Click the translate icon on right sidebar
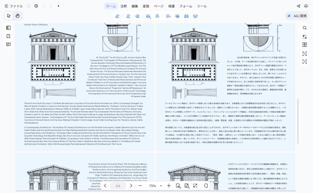313x193 pixels. pos(305,37)
